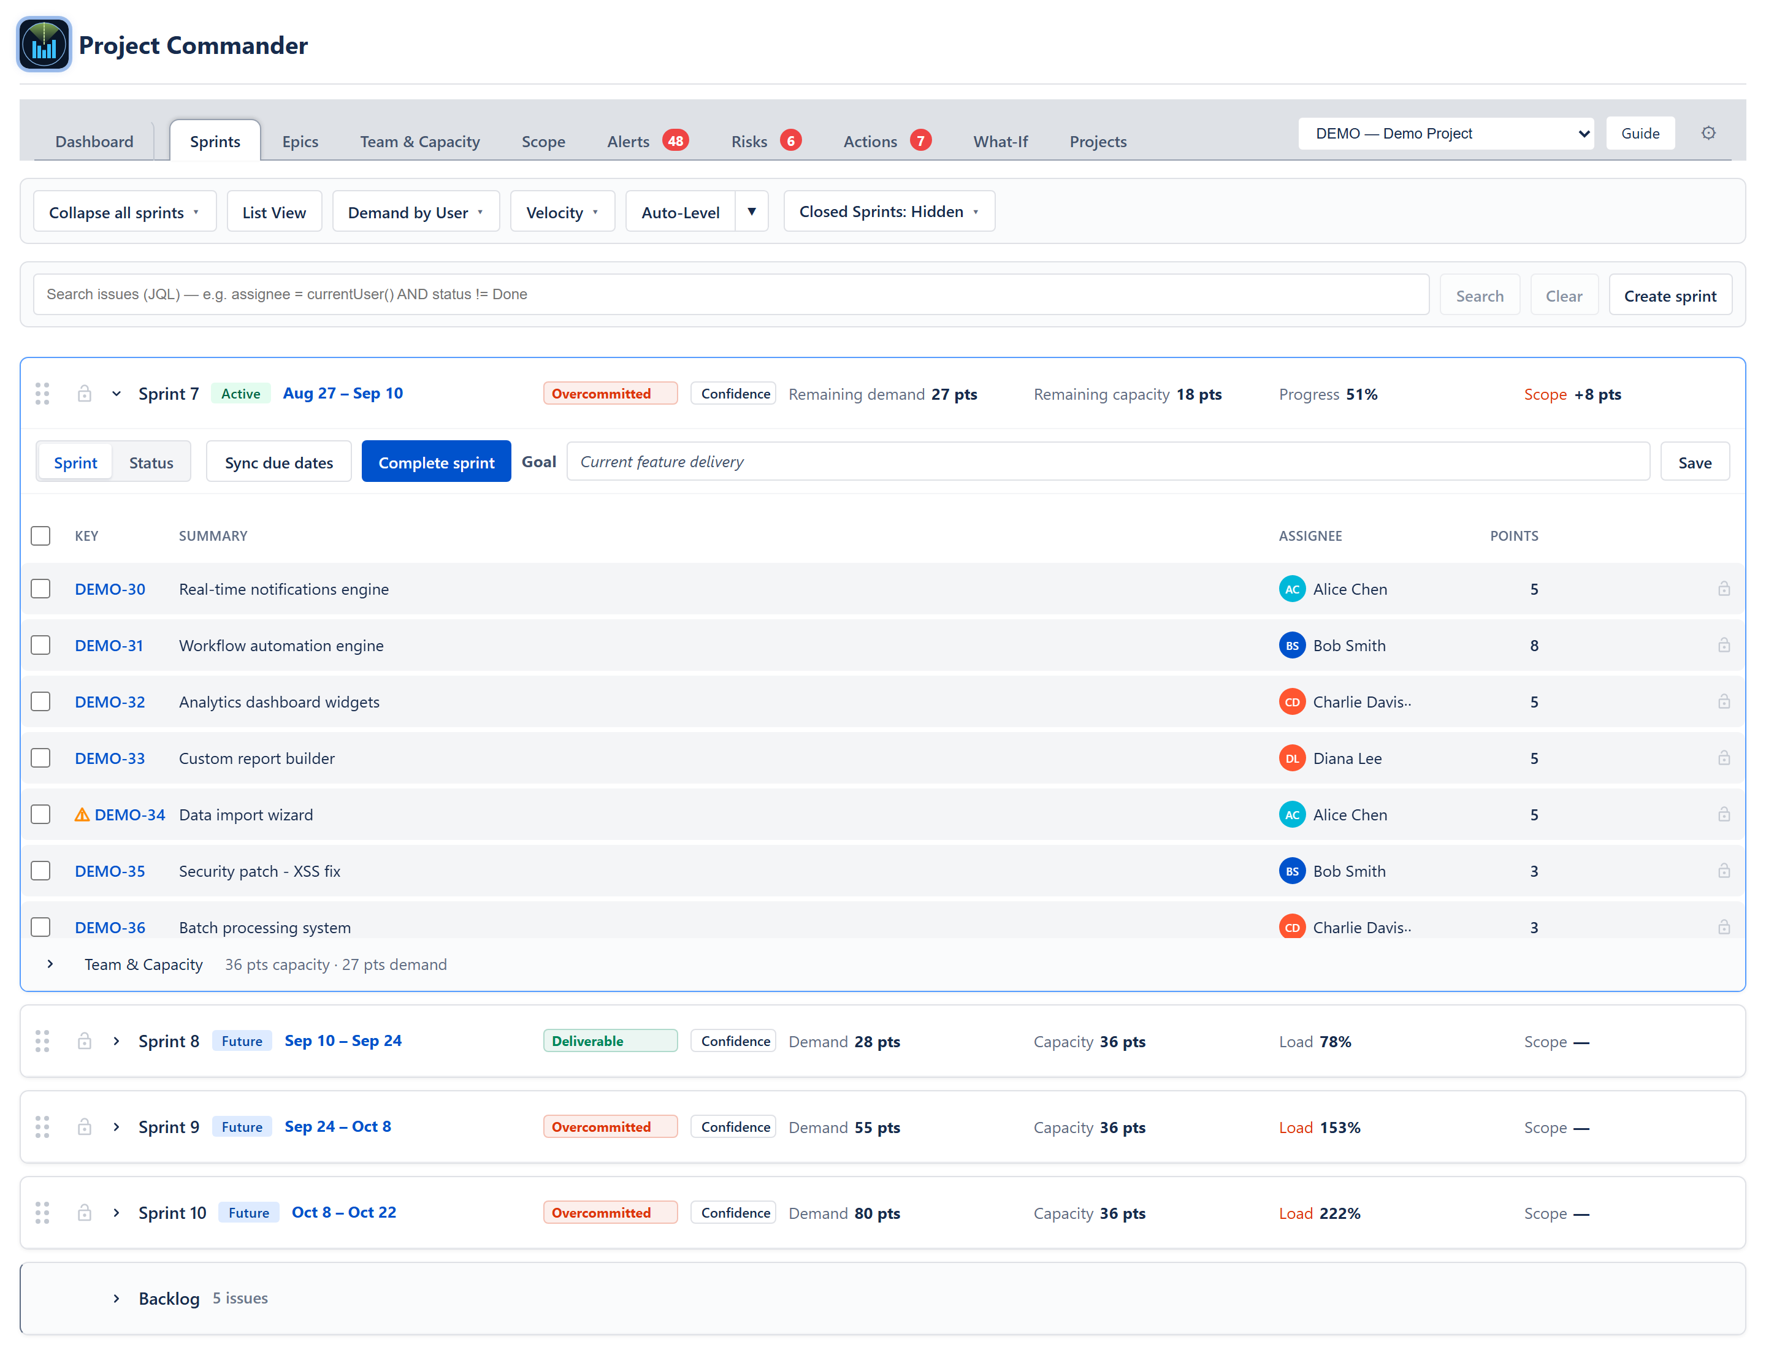Open Demand by User dropdown
The width and height of the screenshot is (1766, 1355).
tap(416, 212)
